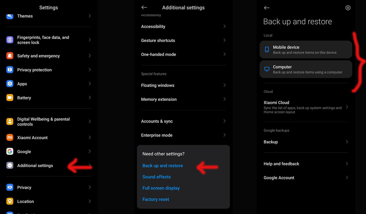Choose Mobile device backup card
366x214 pixels.
(306, 50)
